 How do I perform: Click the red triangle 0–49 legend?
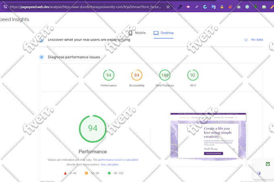click(x=70, y=173)
